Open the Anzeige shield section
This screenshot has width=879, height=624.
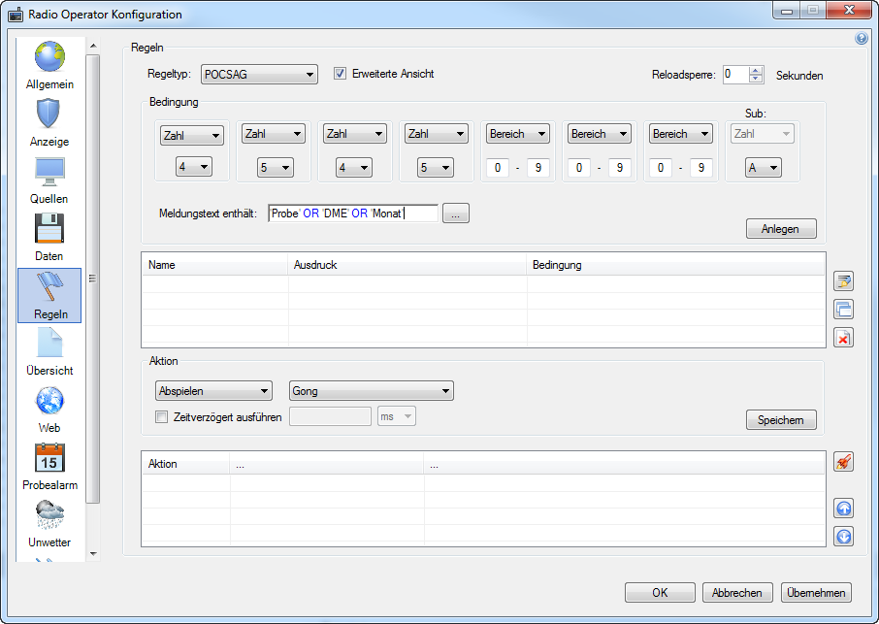coord(49,123)
